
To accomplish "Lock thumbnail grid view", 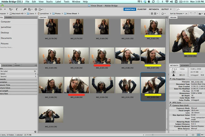I will 193,135.
